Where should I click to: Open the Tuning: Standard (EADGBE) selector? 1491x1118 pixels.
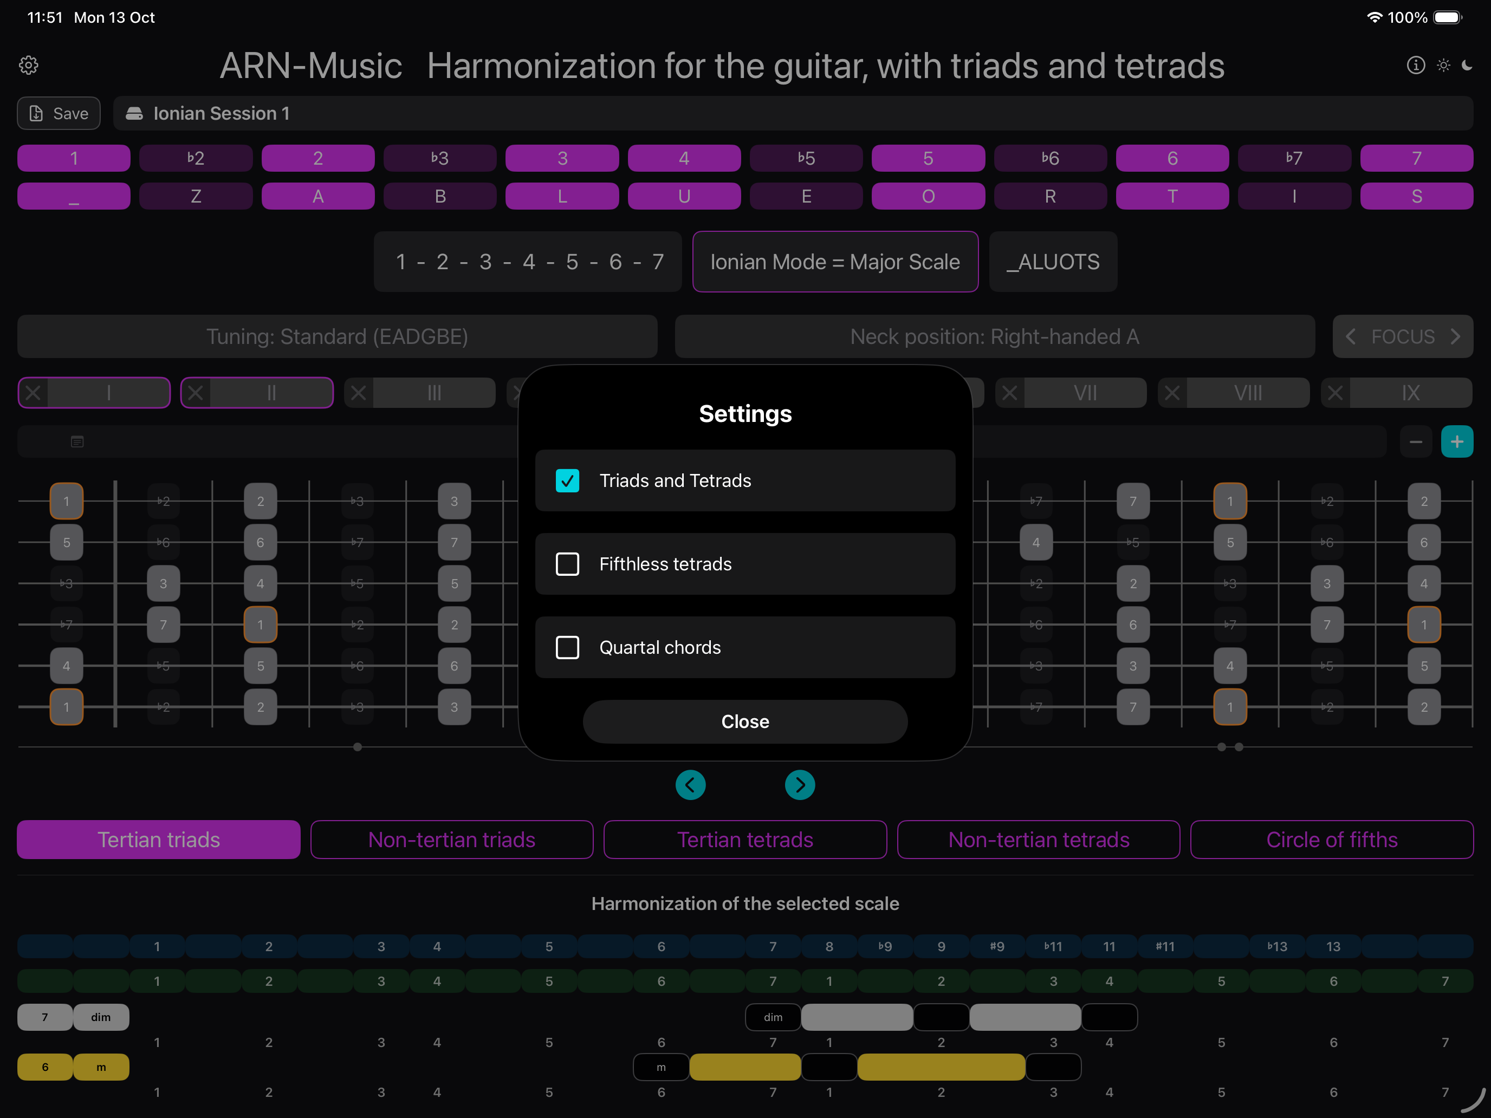[x=337, y=336]
